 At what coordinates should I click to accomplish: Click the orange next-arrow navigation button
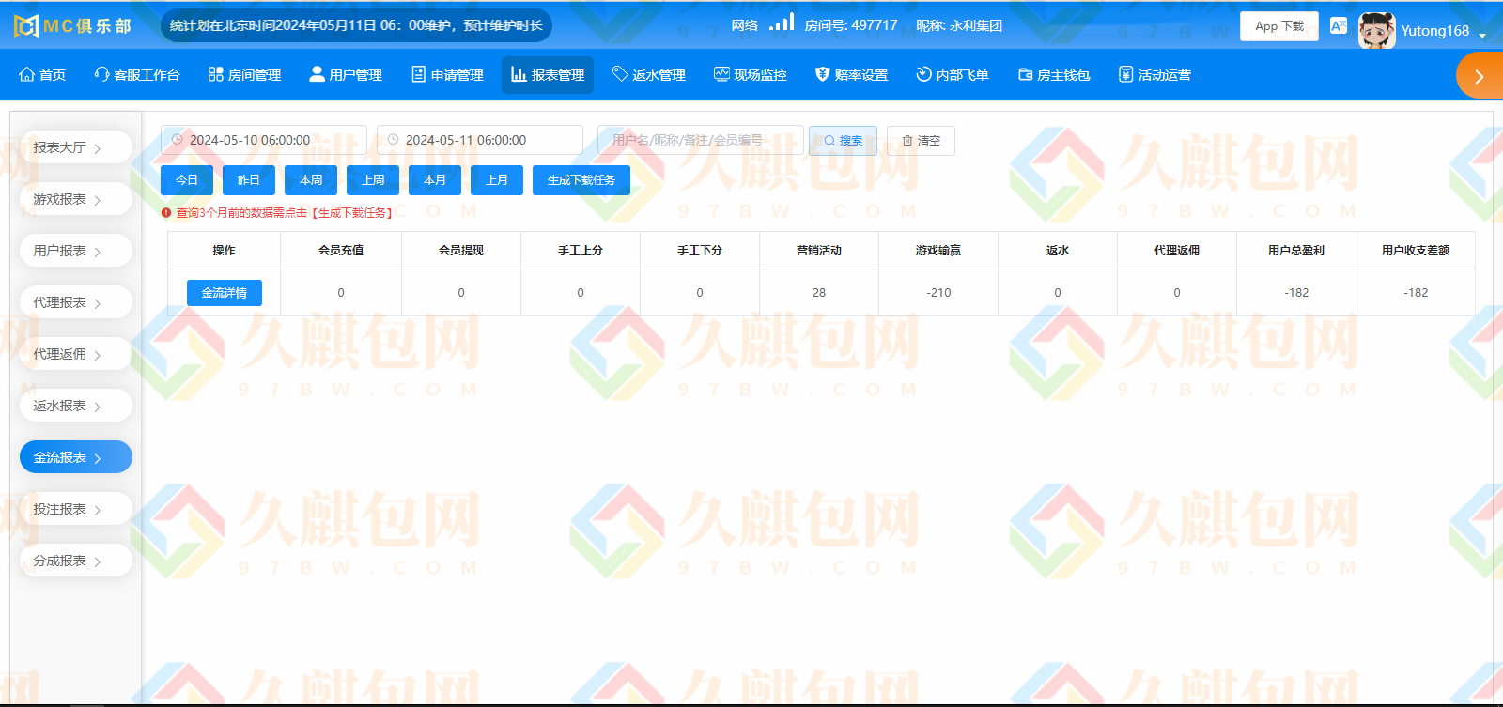pyautogui.click(x=1480, y=76)
